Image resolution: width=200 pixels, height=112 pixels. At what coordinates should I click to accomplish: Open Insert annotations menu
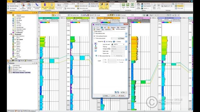click(123, 6)
